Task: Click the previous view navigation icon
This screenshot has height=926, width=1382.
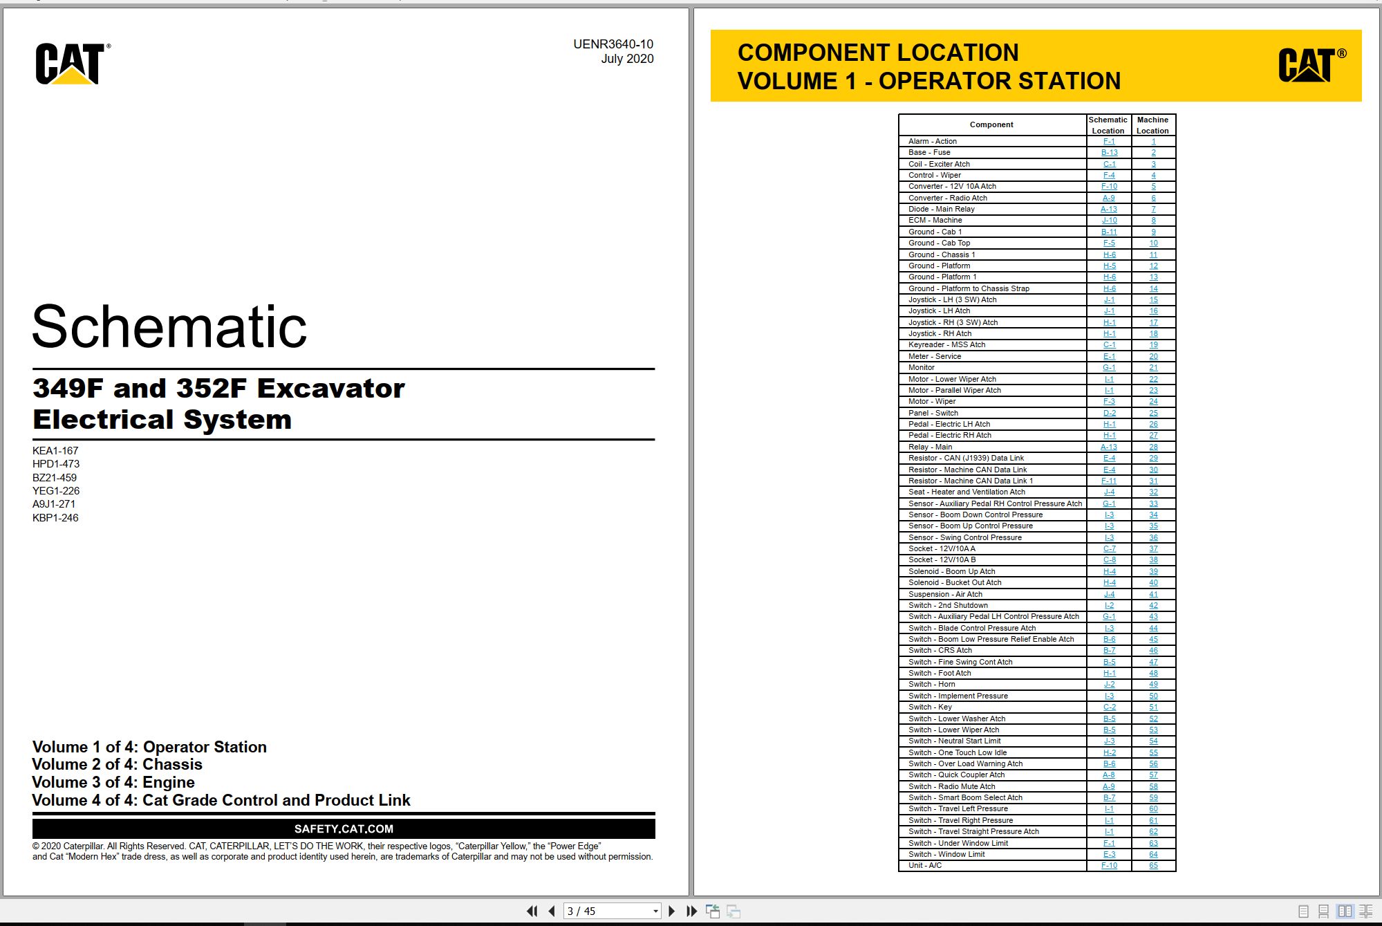Action: point(713,911)
